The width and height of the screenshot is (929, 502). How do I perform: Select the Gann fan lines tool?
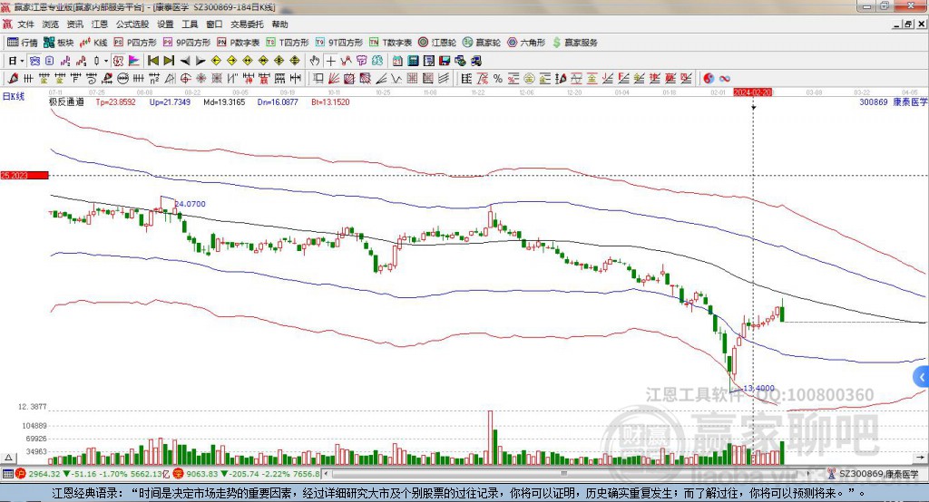tap(334, 78)
